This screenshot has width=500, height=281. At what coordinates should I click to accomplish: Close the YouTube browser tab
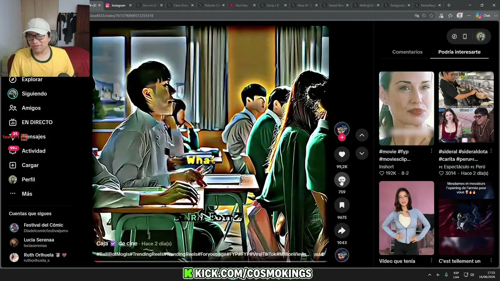(254, 5)
